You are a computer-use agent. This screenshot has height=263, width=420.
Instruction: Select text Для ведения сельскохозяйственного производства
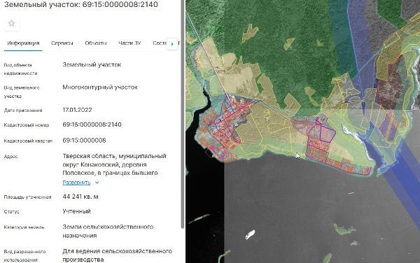(x=118, y=255)
